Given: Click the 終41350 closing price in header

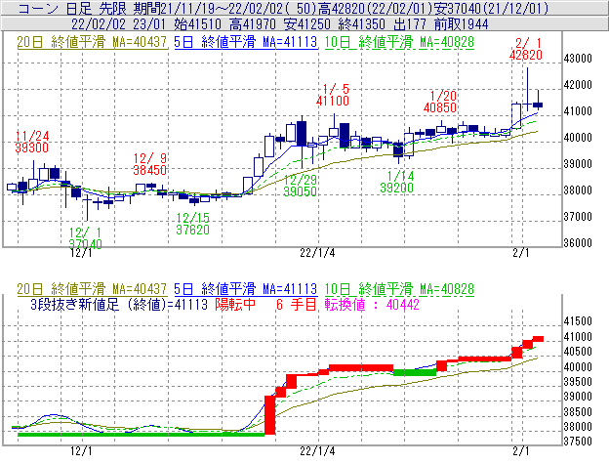Looking at the screenshot, I should point(361,24).
